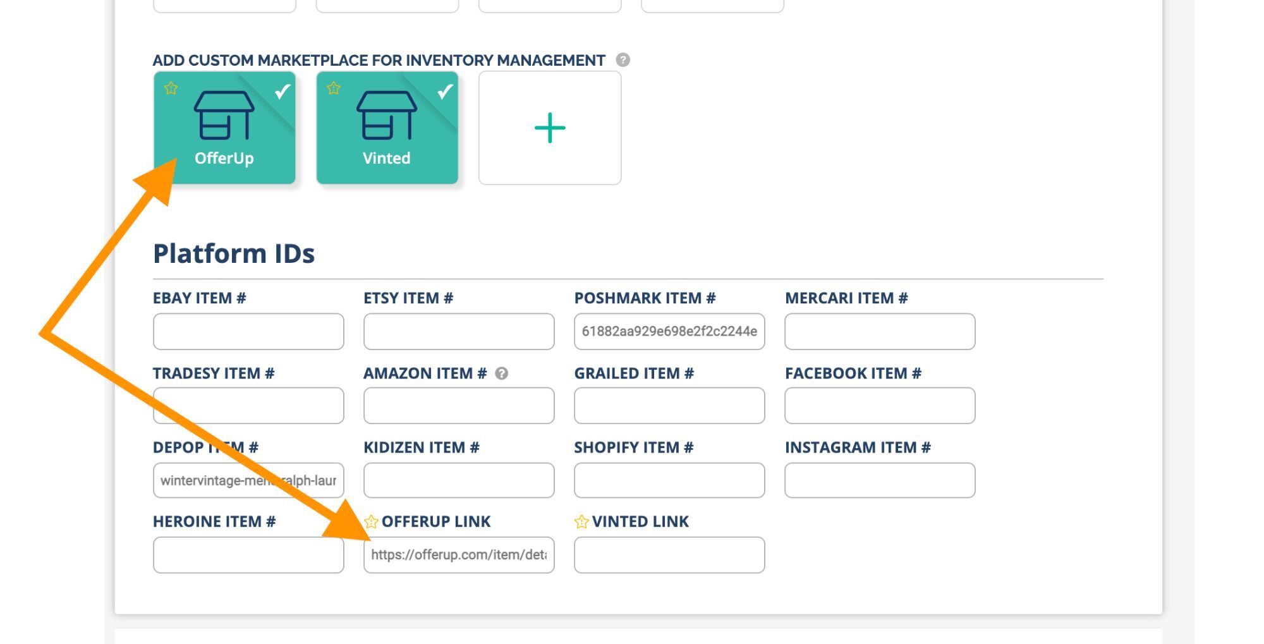Image resolution: width=1264 pixels, height=644 pixels.
Task: Click the star beside OFFERUP LINK label
Action: pyautogui.click(x=371, y=521)
